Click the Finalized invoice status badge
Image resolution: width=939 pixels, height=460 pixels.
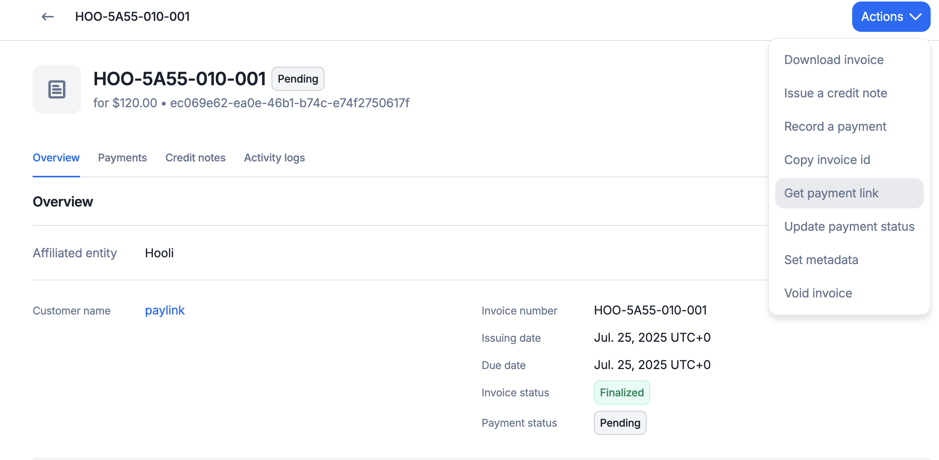tap(622, 393)
